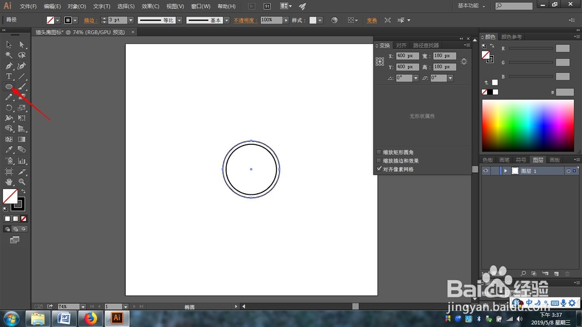582x327 pixels.
Task: Select the Hand tool
Action: [9, 182]
